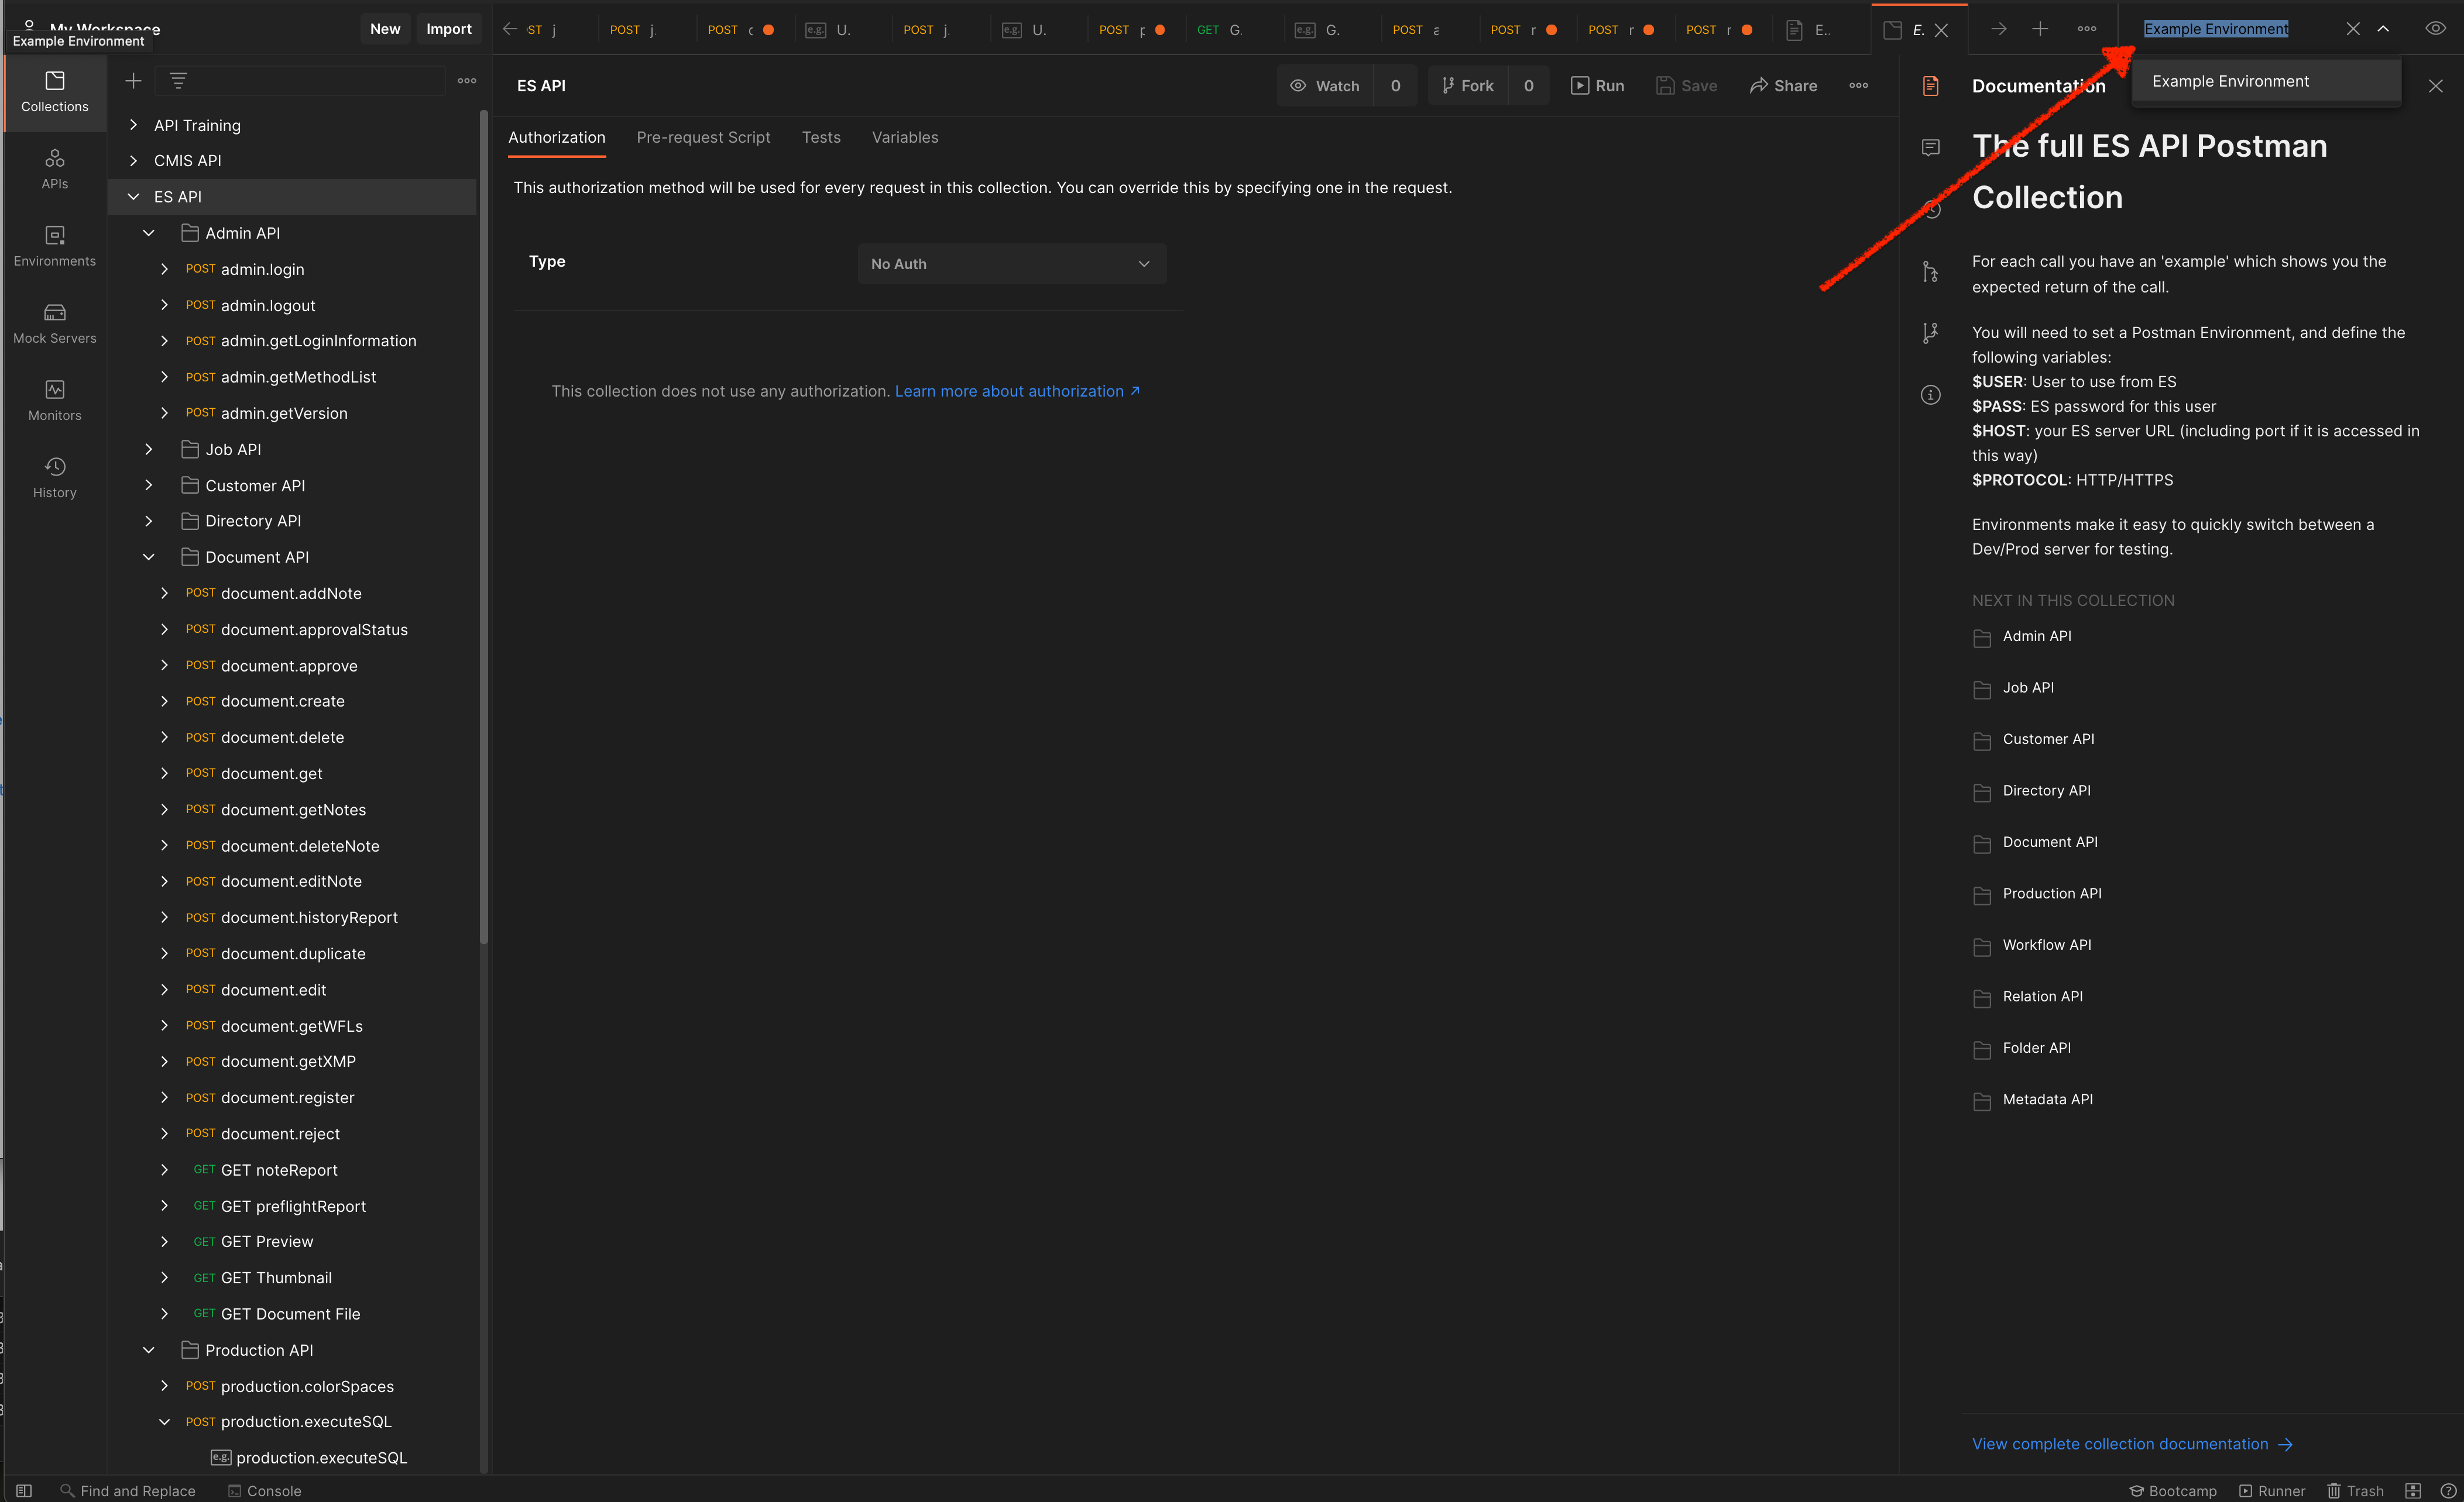The image size is (2464, 1502).
Task: Switch to the Tests tab
Action: (x=821, y=137)
